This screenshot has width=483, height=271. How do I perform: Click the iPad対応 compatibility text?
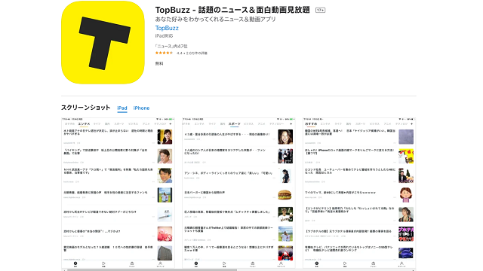coord(164,36)
